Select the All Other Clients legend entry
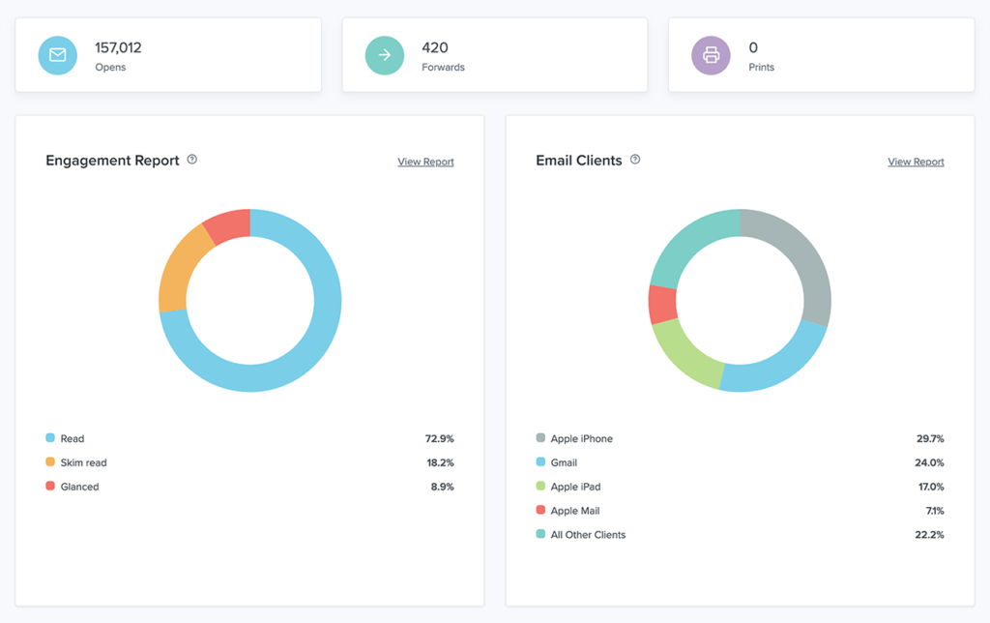The image size is (990, 623). pos(740,535)
